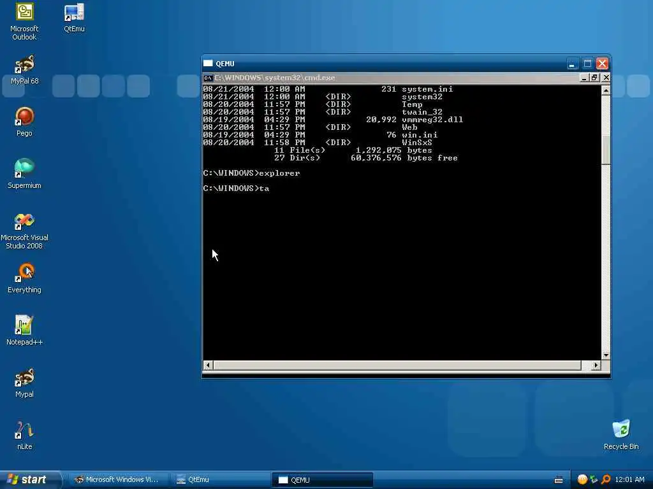Click the '27 Dir(s)' bytes free line

tap(365, 158)
